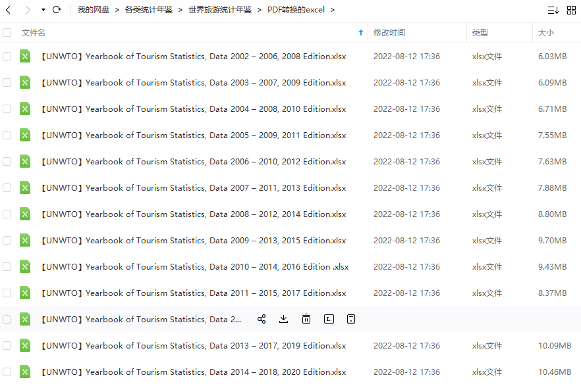Click PDF转换的excel breadcrumb
This screenshot has height=388, width=581.
[x=296, y=10]
